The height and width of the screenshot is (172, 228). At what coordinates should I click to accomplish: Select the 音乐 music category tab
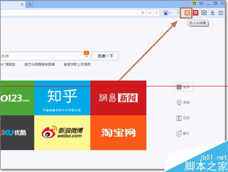pyautogui.click(x=183, y=134)
